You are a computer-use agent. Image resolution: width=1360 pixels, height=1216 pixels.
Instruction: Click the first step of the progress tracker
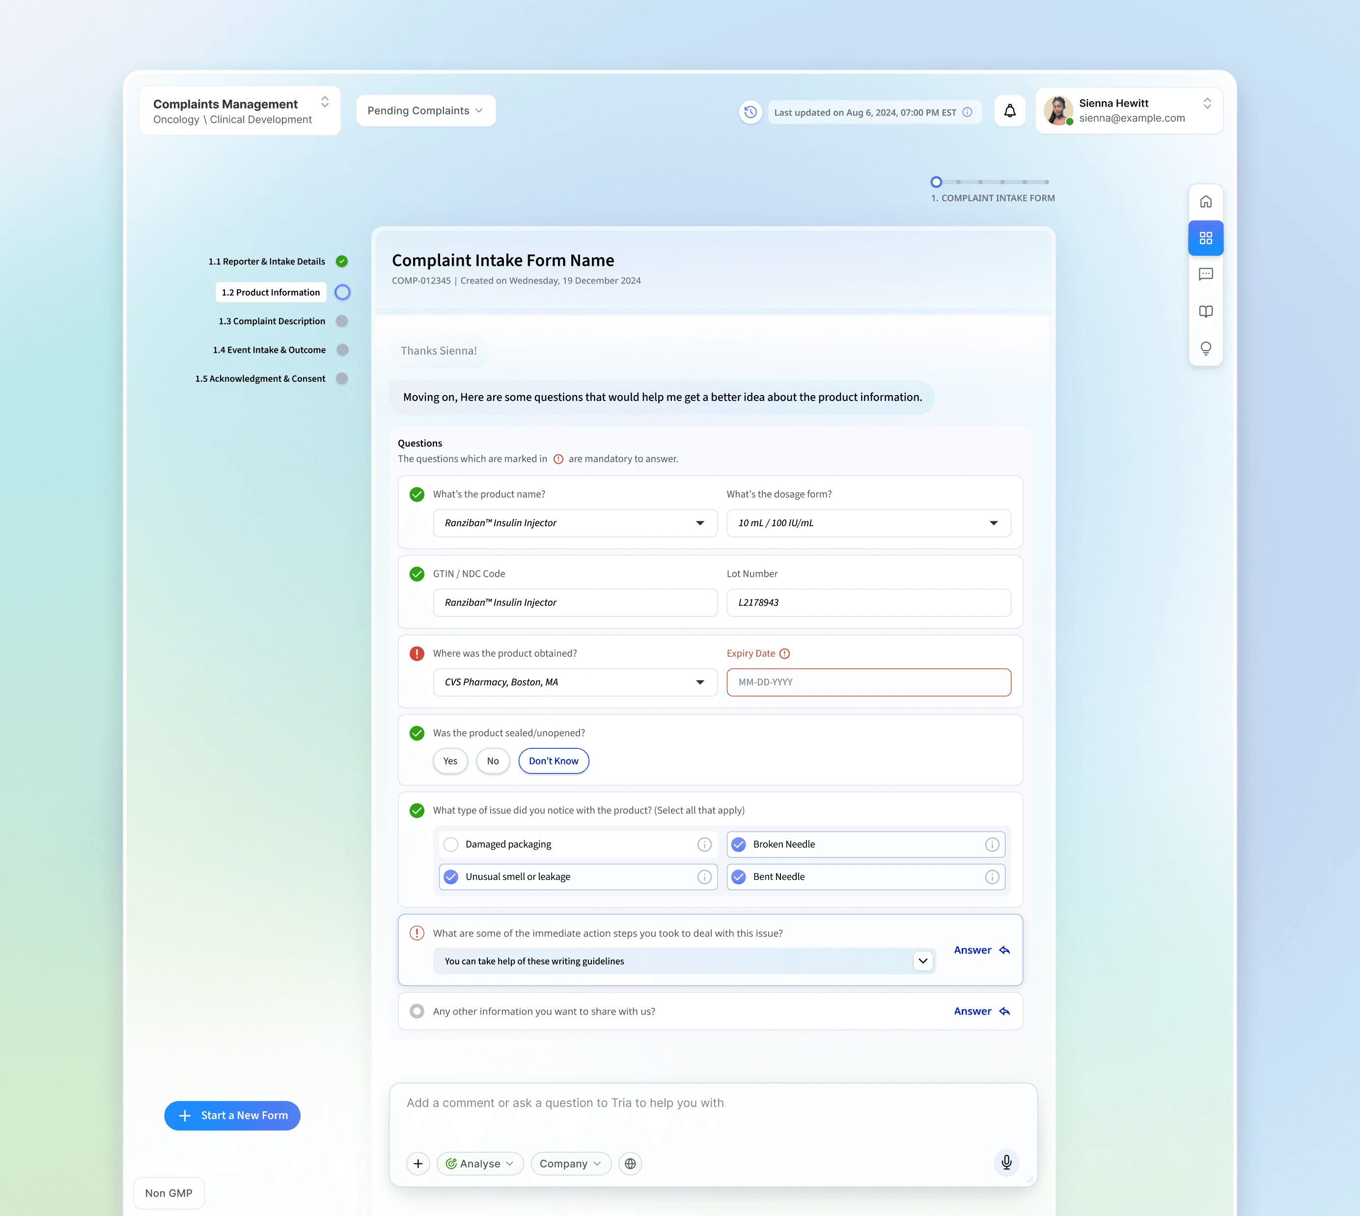pos(936,182)
